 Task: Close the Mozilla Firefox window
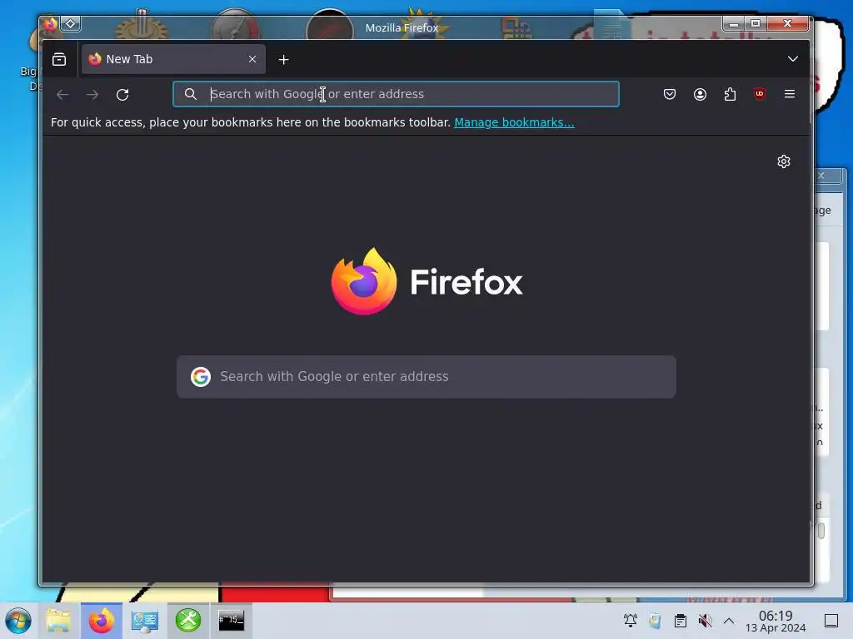click(x=787, y=23)
